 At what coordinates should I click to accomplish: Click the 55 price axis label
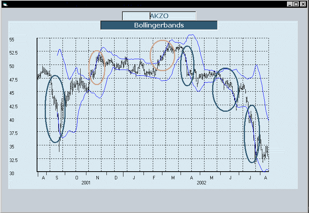(12, 40)
